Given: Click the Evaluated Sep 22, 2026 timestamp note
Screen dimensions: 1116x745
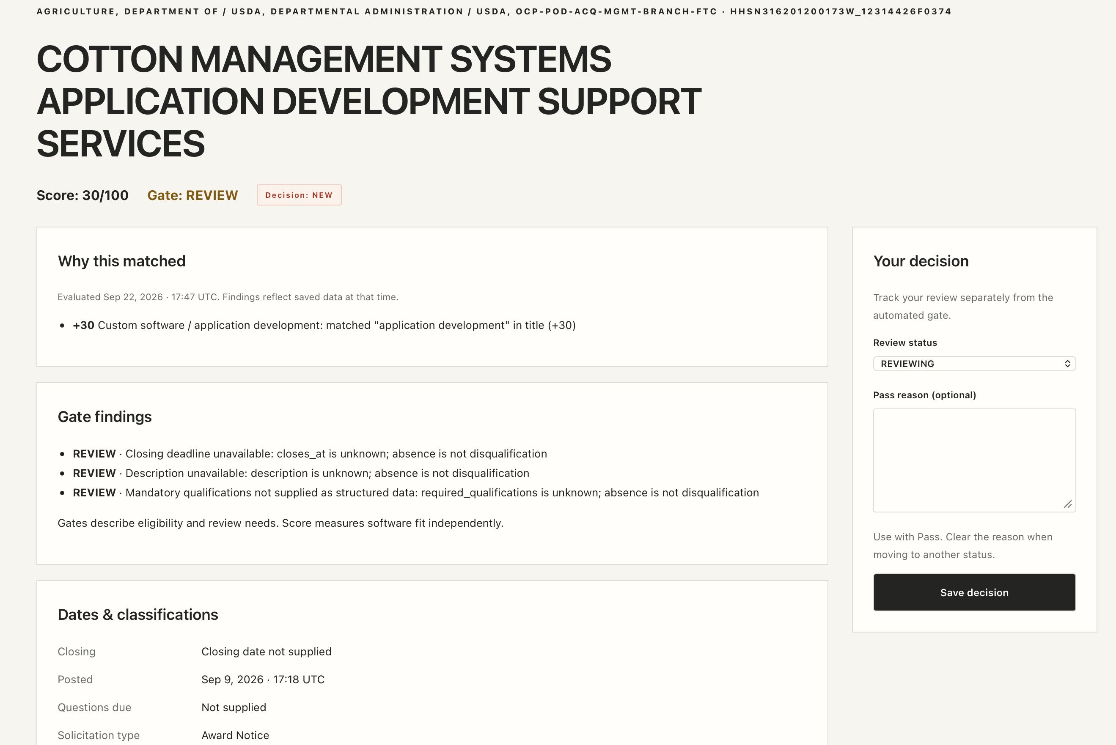Looking at the screenshot, I should point(228,297).
